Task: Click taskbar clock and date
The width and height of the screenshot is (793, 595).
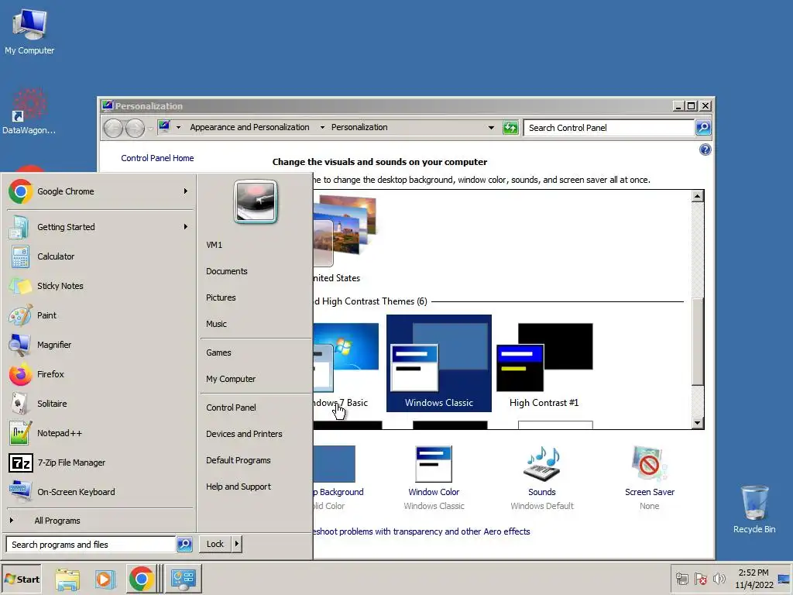Action: 754,579
